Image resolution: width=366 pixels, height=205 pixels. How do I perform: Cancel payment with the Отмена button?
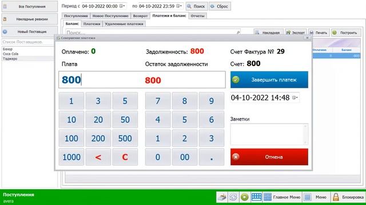(269, 157)
